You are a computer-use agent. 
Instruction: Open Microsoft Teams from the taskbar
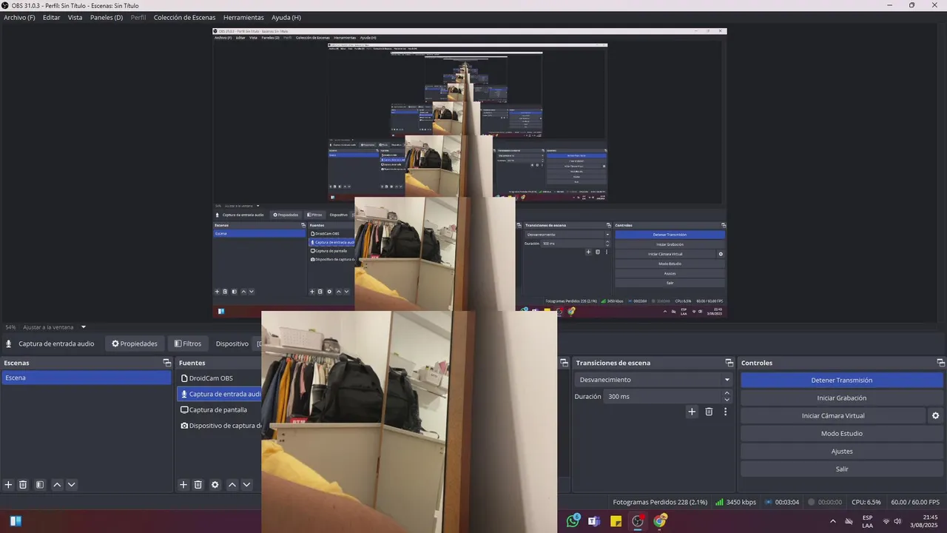pos(594,520)
